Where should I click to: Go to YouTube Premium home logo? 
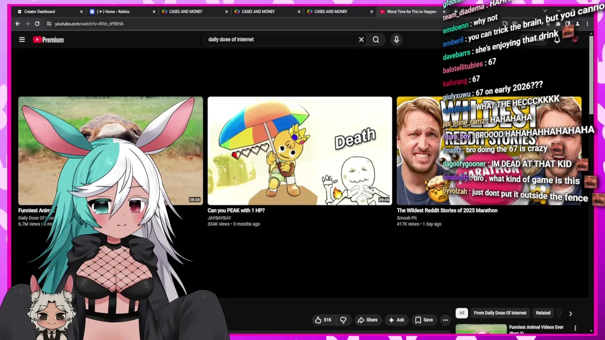click(x=48, y=40)
